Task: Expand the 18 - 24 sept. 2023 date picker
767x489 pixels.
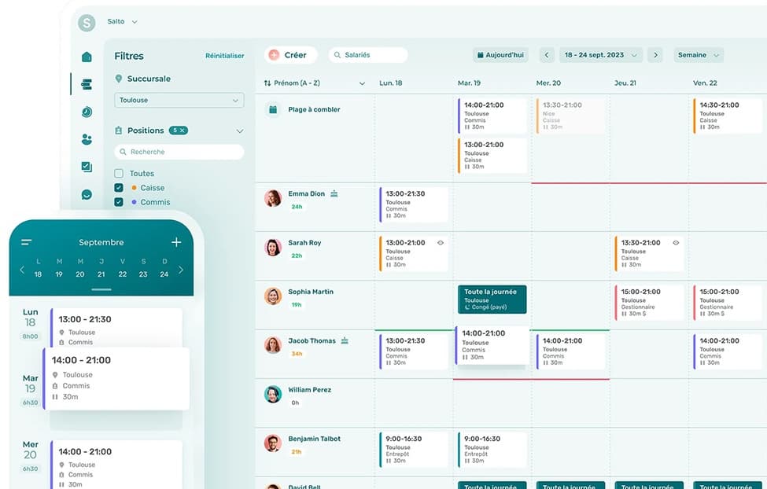Action: pos(601,55)
